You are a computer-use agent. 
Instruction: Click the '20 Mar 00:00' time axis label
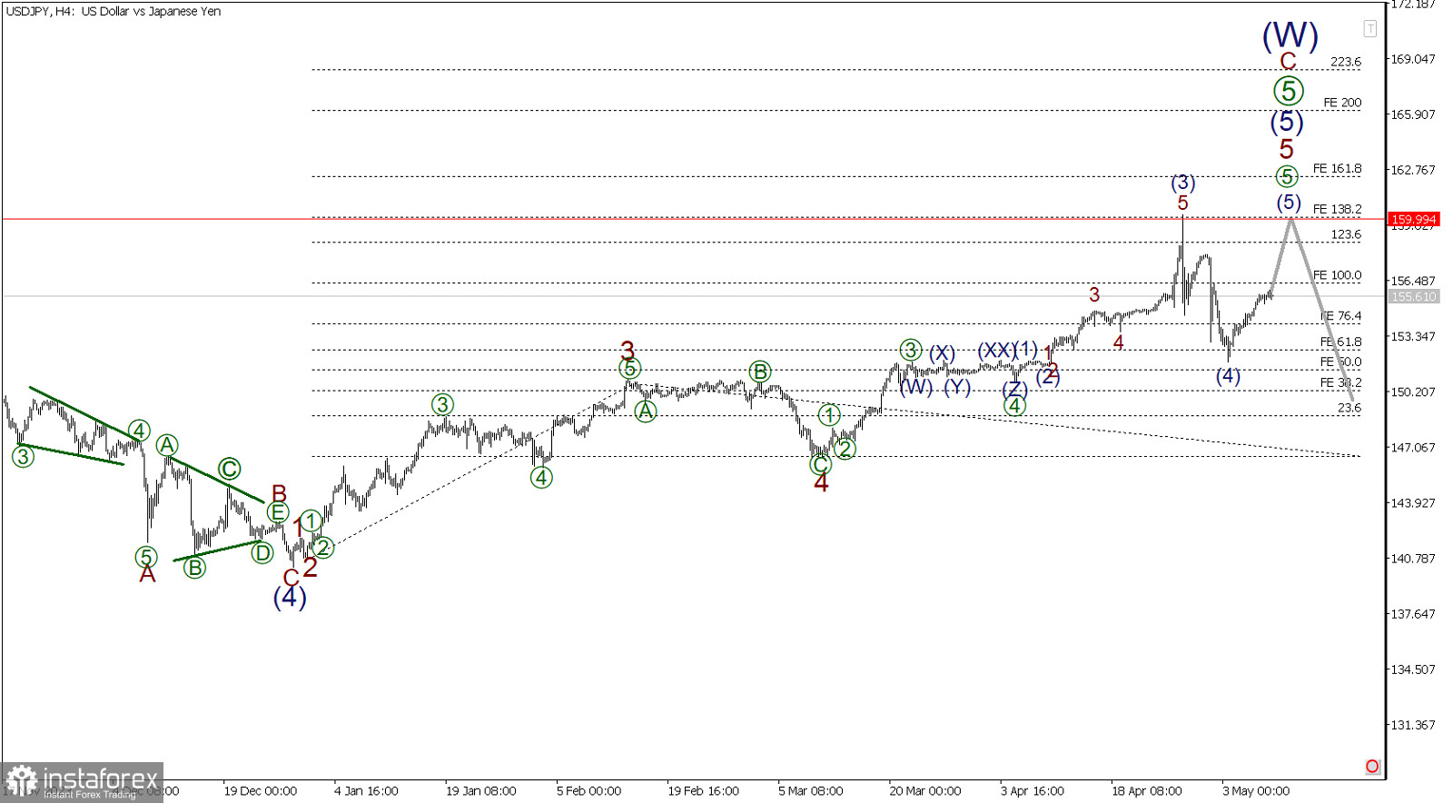point(924,791)
